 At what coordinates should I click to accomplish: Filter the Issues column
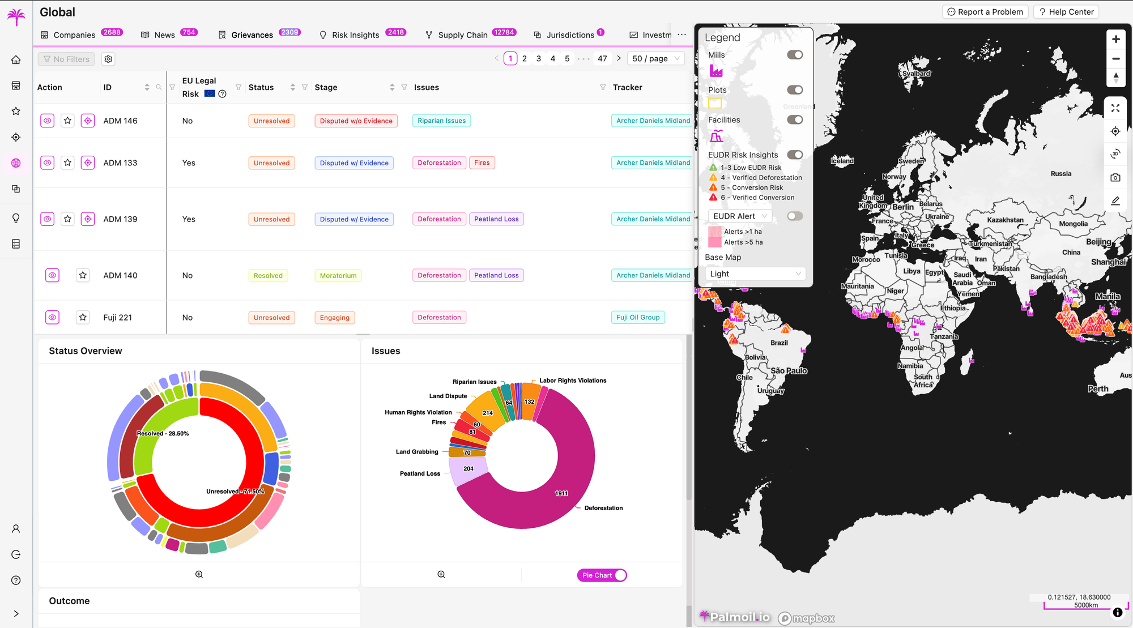click(x=603, y=87)
